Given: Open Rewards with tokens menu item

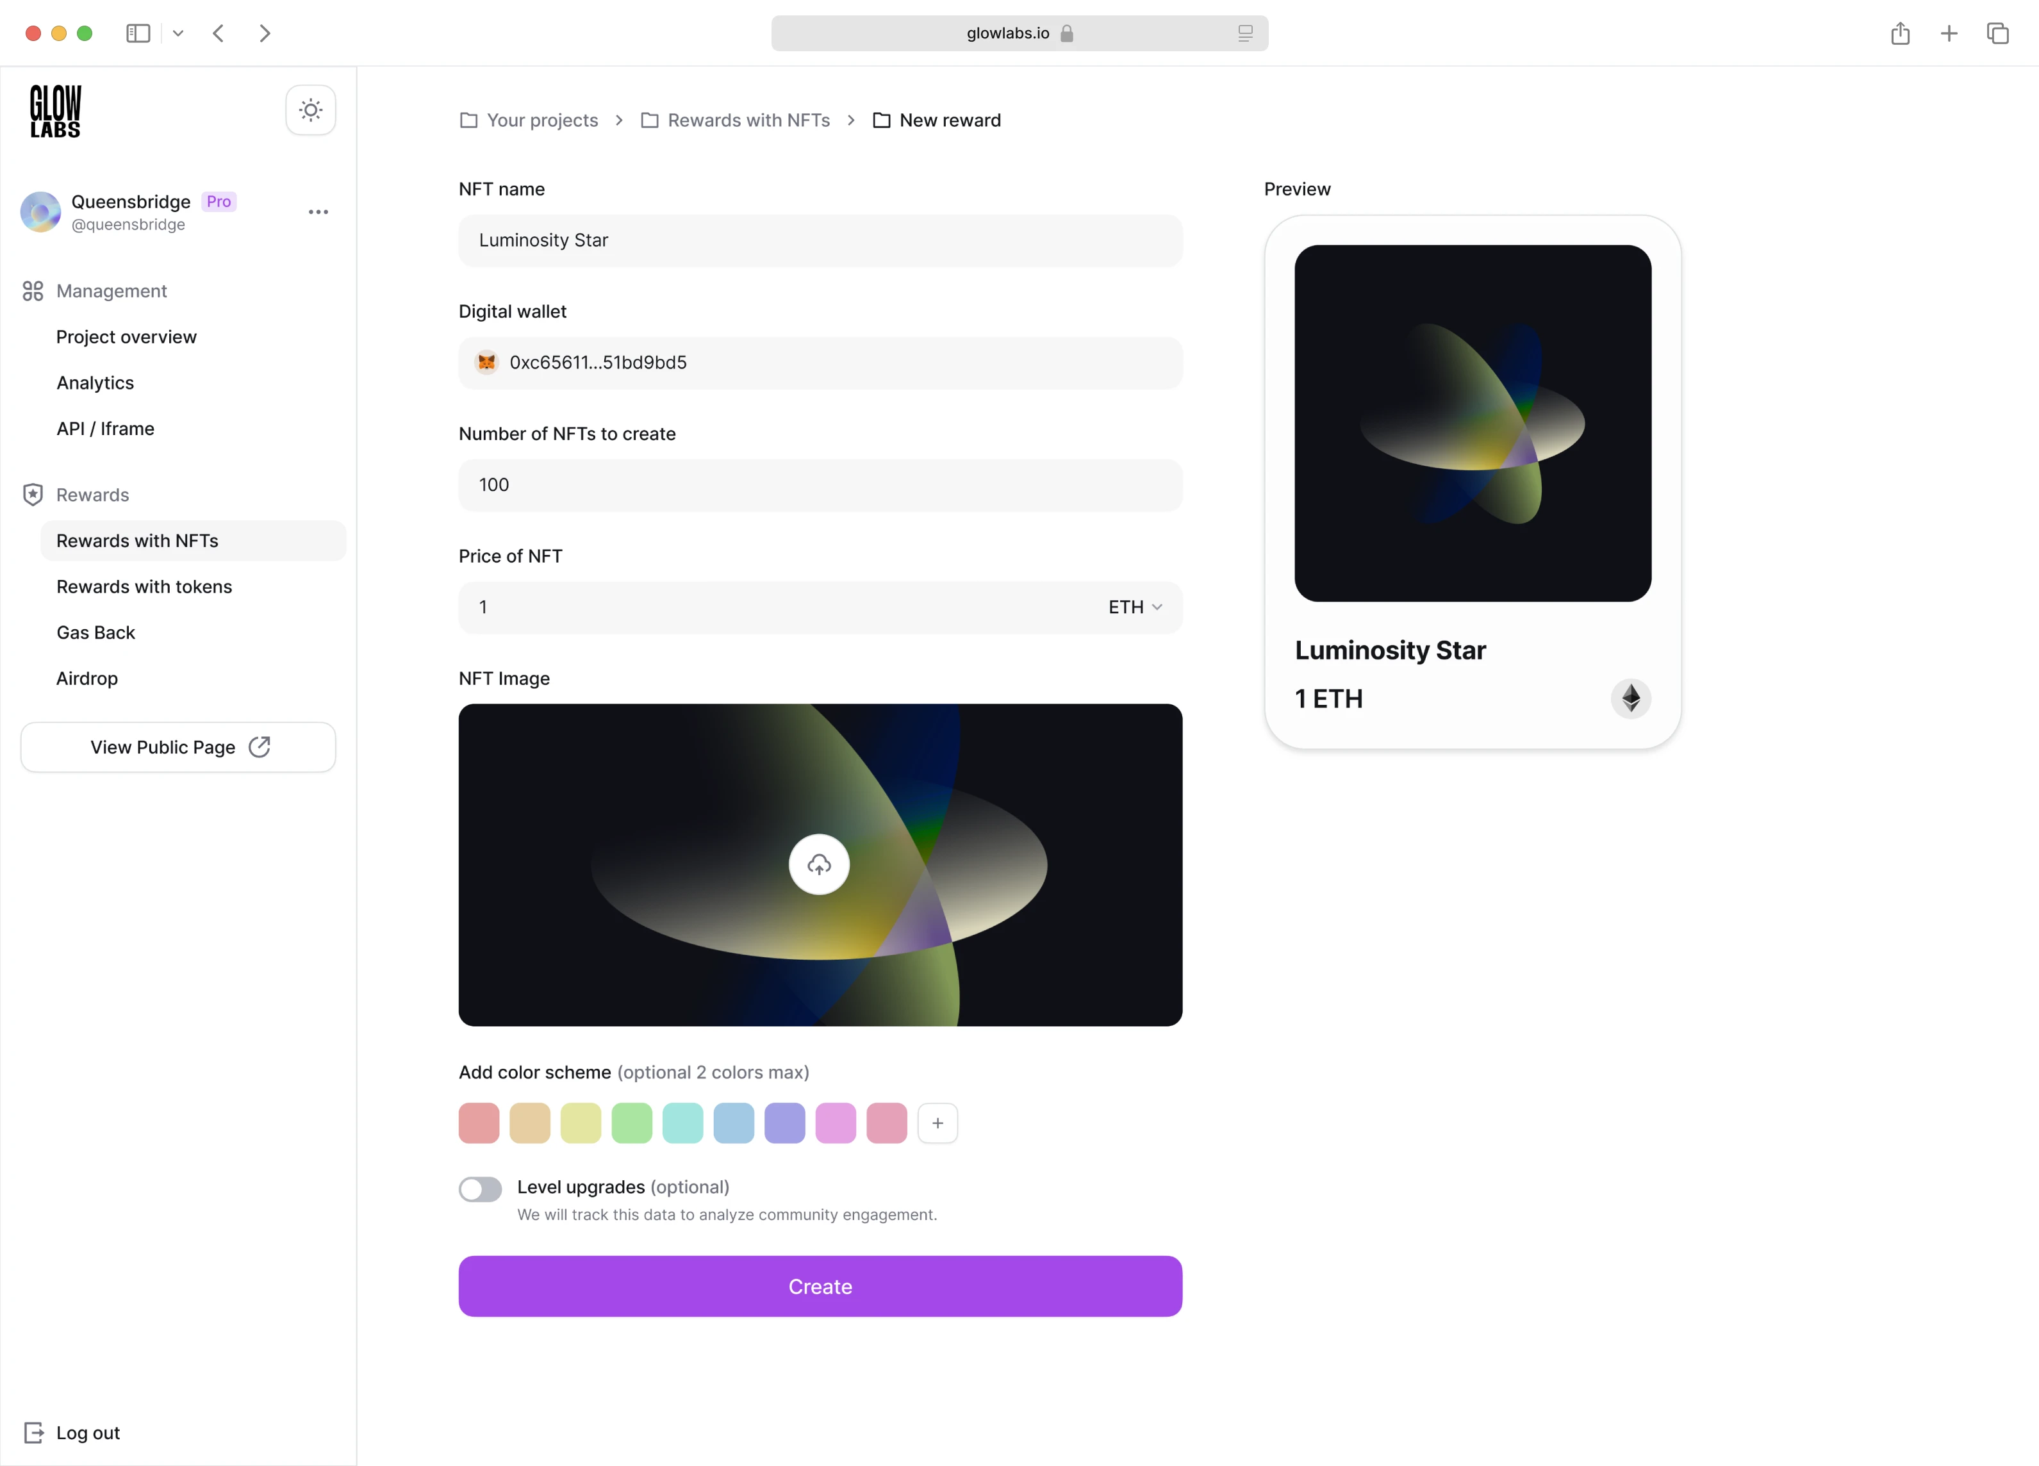Looking at the screenshot, I should coord(144,586).
